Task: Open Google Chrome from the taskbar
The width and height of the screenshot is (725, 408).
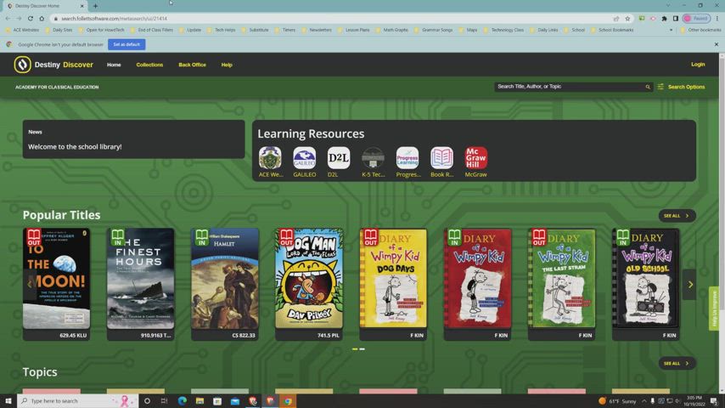Action: [x=288, y=400]
